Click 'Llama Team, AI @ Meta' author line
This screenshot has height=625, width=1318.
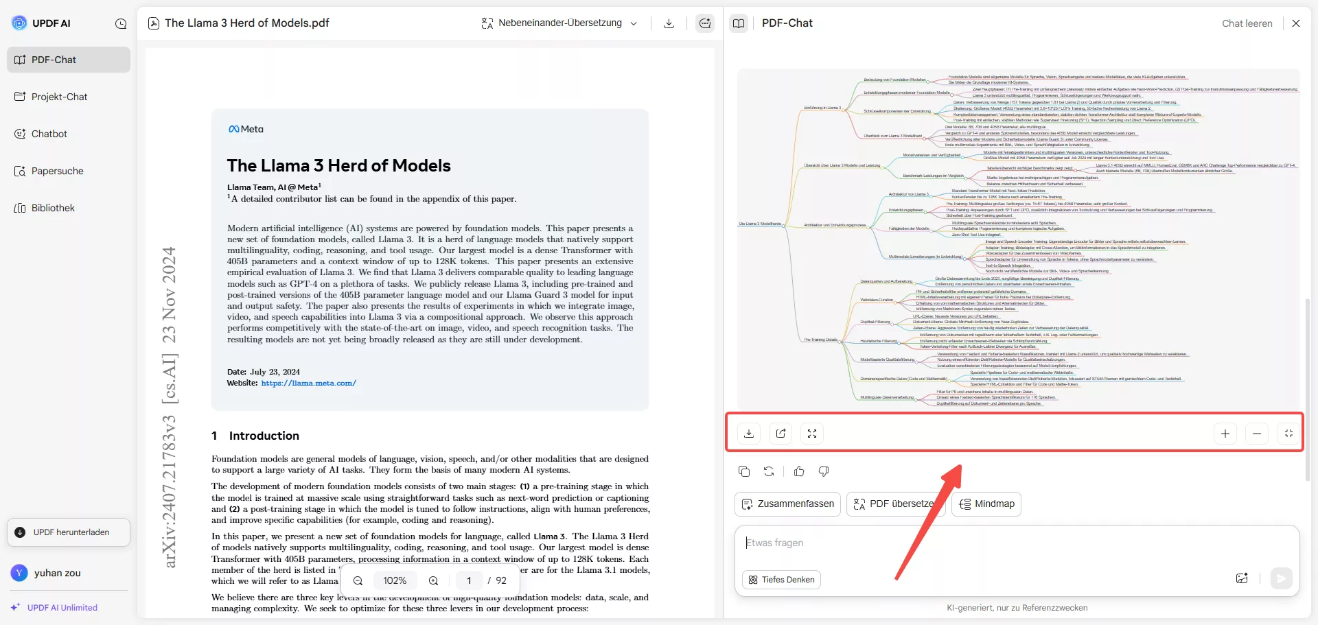coord(274,187)
